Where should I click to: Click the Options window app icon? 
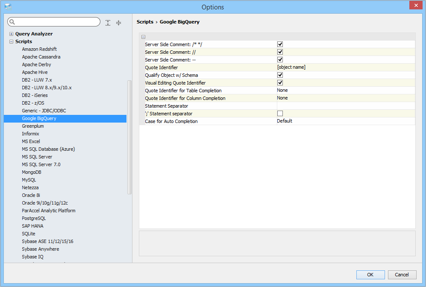[8, 6]
